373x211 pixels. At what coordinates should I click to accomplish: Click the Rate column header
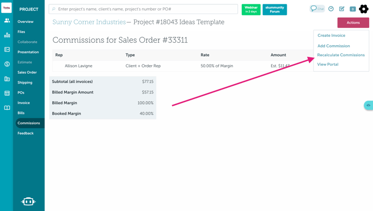point(205,55)
